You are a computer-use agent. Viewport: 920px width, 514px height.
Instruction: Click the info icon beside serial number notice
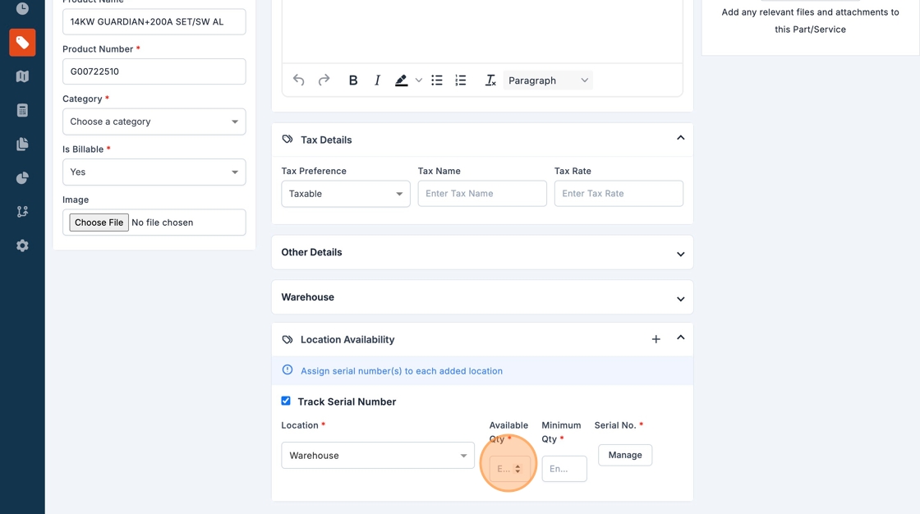[287, 369]
